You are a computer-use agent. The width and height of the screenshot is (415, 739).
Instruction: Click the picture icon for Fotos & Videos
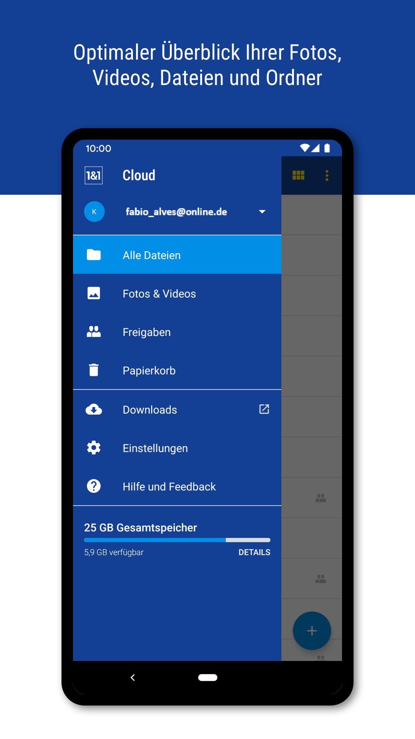(x=94, y=293)
